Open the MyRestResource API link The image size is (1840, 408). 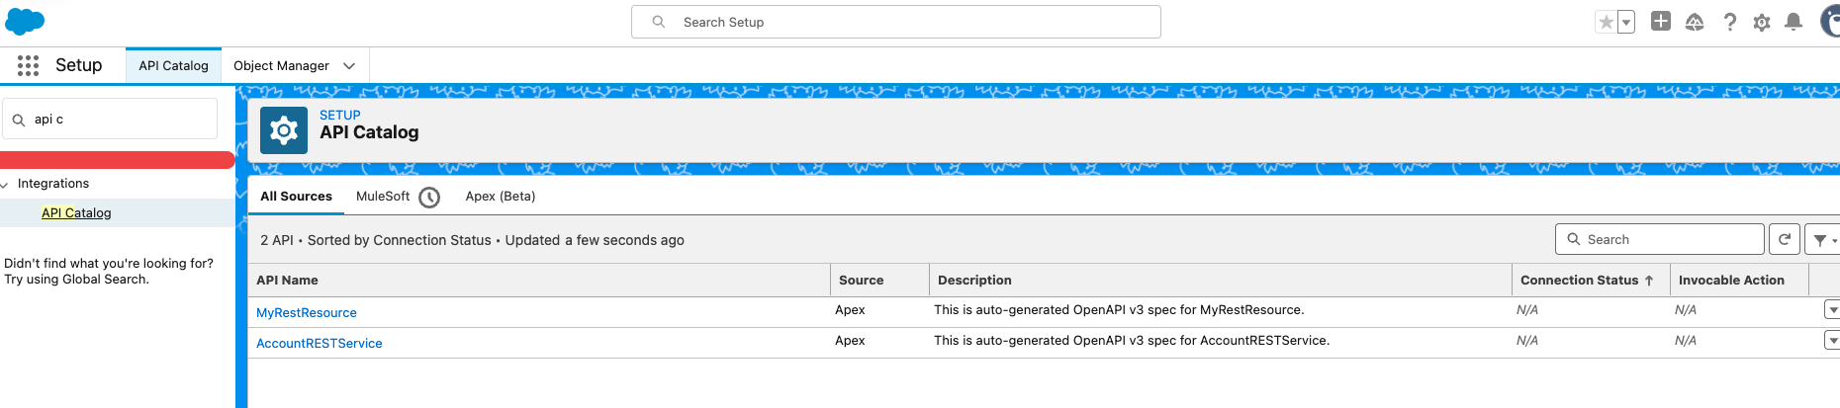point(307,312)
